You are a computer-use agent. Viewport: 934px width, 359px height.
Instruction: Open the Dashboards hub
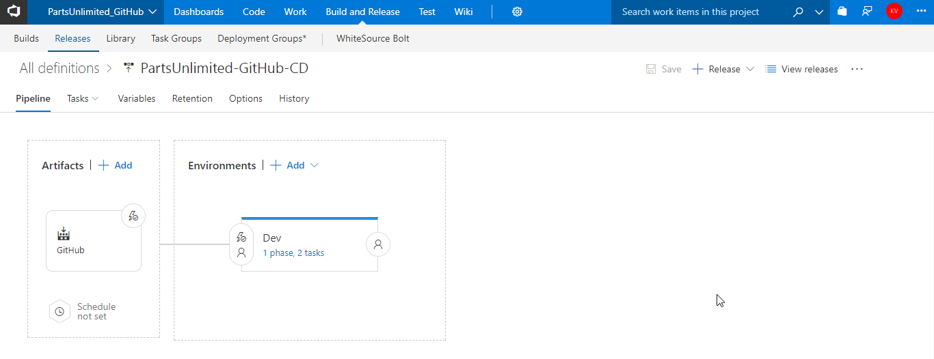(198, 12)
